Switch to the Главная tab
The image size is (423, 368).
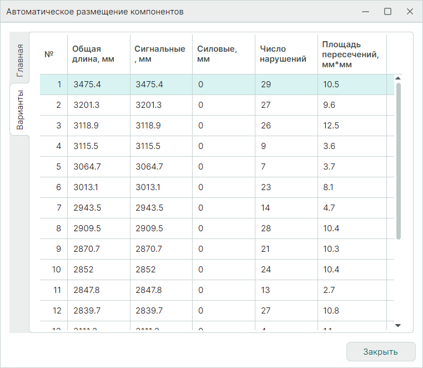(19, 60)
